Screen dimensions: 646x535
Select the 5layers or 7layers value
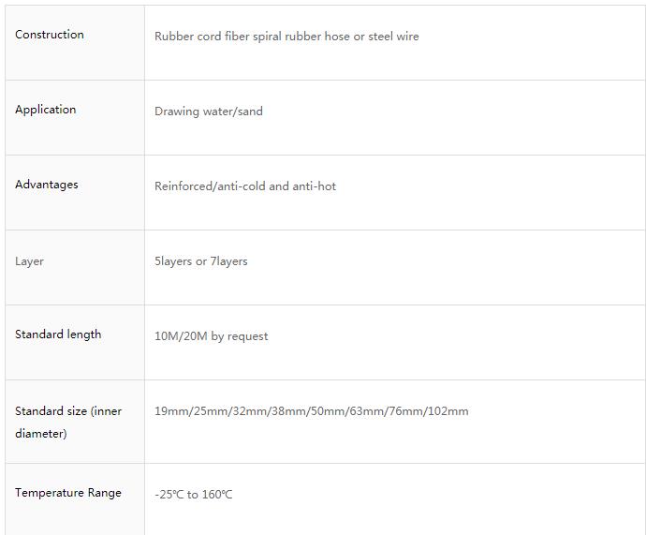pos(201,261)
